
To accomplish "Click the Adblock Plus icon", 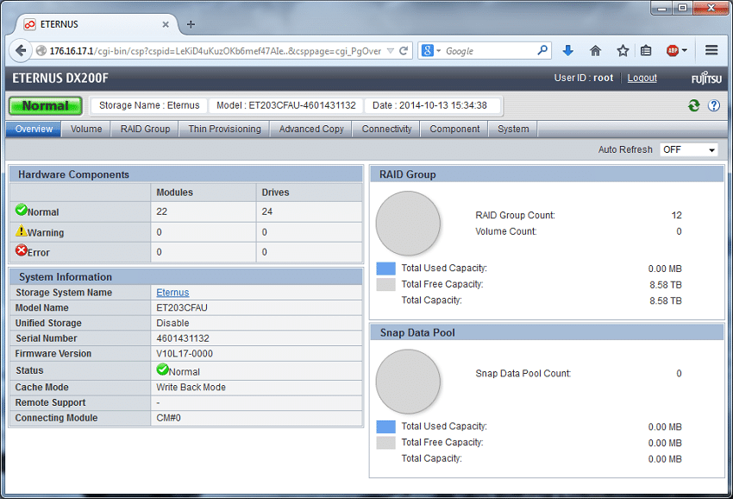I will [673, 51].
